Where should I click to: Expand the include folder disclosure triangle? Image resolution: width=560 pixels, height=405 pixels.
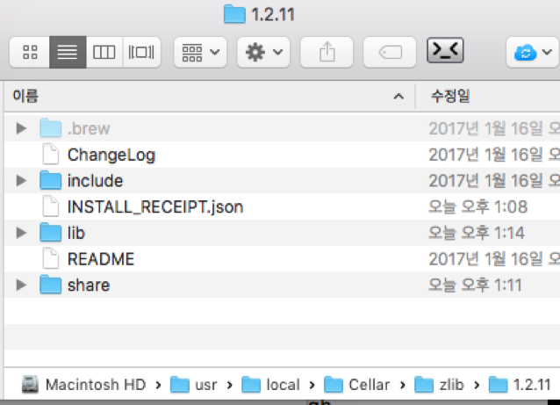click(22, 181)
